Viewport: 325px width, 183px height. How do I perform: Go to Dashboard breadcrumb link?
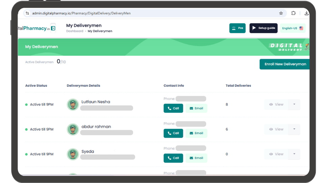tap(74, 31)
